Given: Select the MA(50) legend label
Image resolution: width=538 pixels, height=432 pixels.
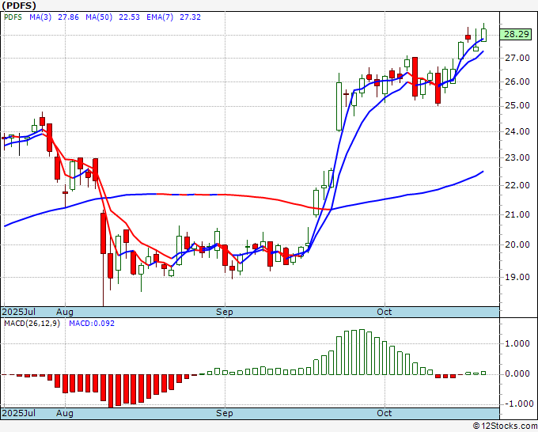Looking at the screenshot, I should [x=99, y=17].
